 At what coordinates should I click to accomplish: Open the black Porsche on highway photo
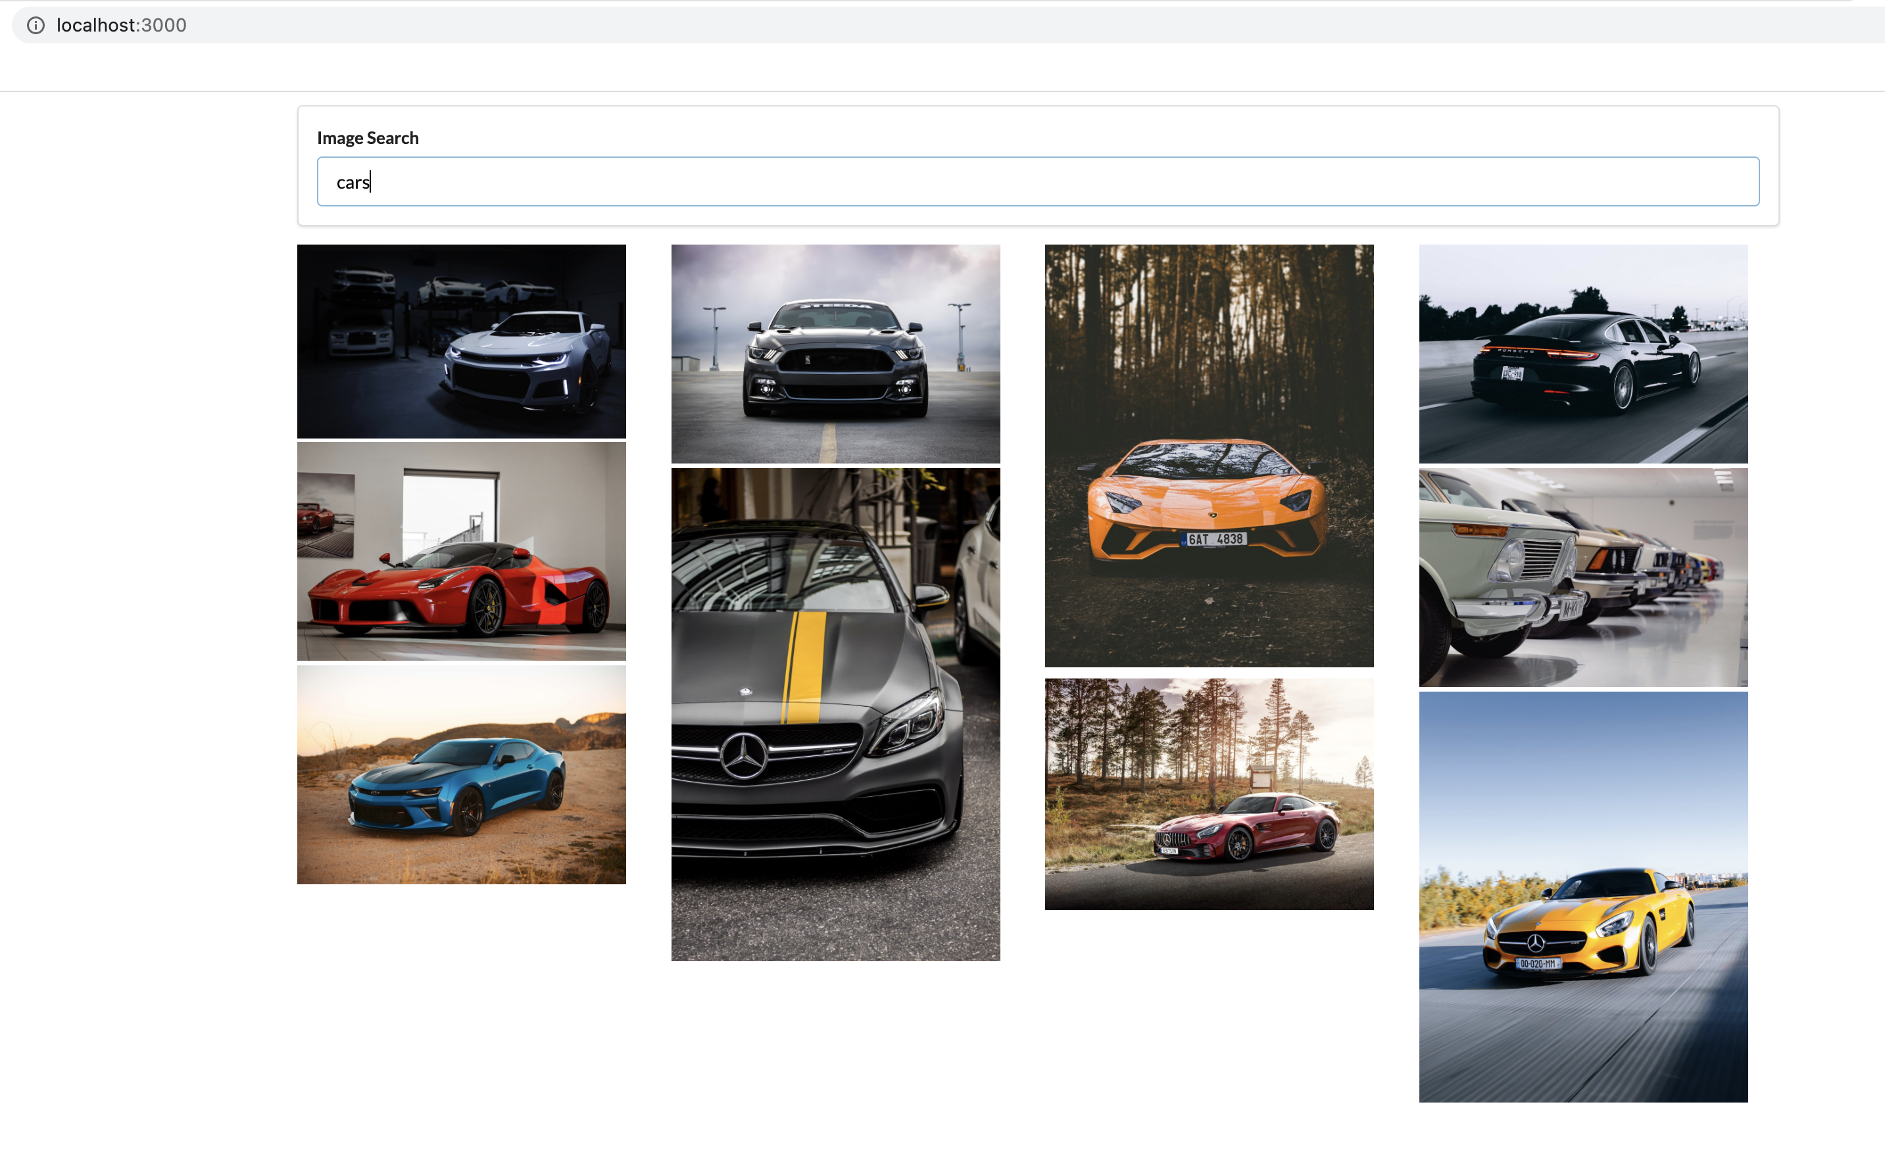[x=1583, y=354]
